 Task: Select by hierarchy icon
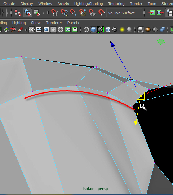18,13
